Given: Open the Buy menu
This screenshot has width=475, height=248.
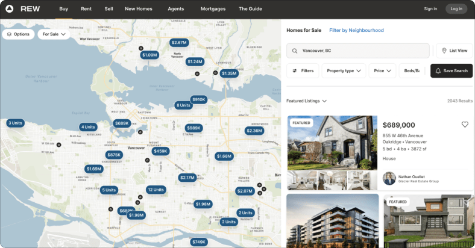Looking at the screenshot, I should tap(64, 9).
